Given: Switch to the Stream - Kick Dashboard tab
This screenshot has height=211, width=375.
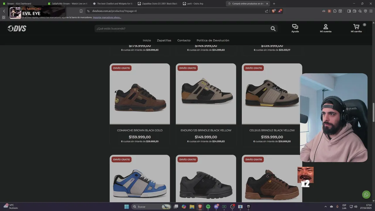Looking at the screenshot, I should [x=23, y=4].
